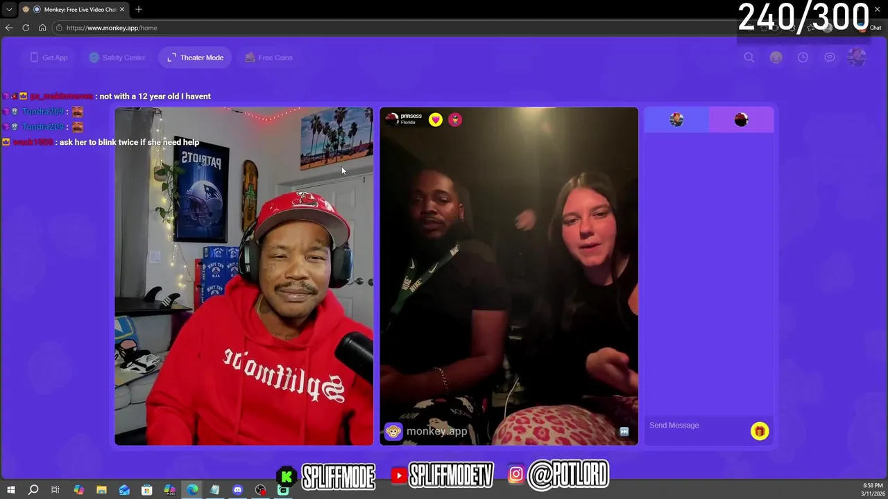
Task: Click the monkey.app logo on video
Action: 426,431
